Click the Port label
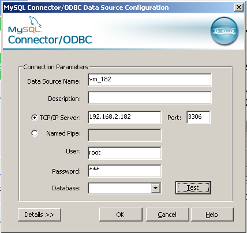The image size is (247, 233). coord(174,118)
